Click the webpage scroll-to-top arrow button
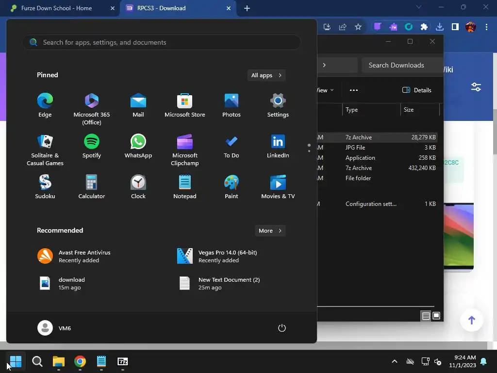This screenshot has width=497, height=373. point(472,320)
